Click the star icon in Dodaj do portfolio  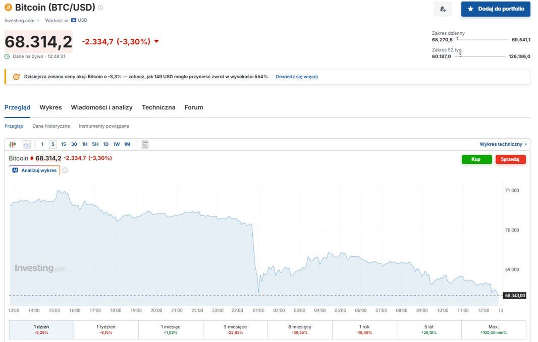click(x=470, y=9)
